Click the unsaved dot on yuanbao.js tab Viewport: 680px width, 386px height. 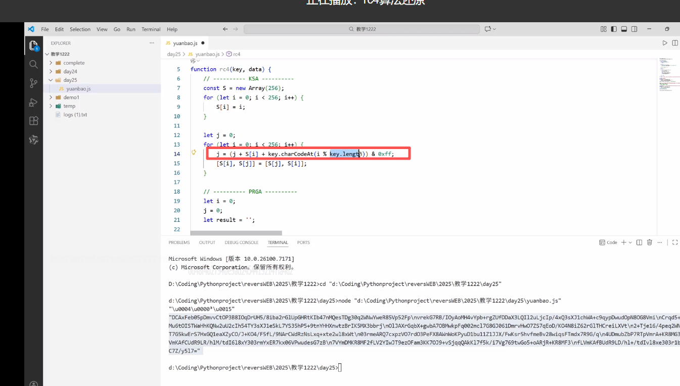click(x=203, y=43)
